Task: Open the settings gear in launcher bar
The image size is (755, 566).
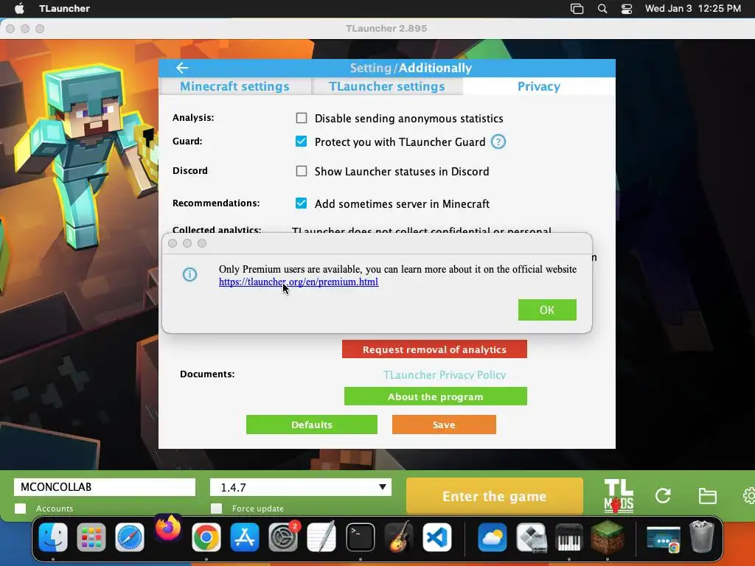Action: coord(749,496)
